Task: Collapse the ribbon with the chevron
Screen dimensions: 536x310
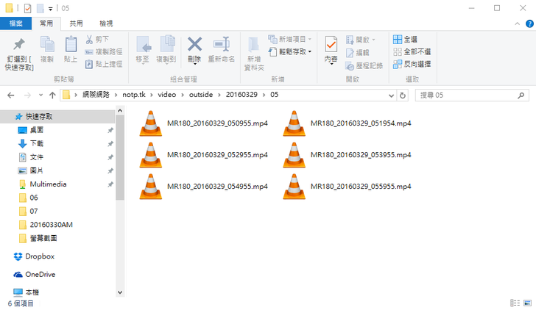Action: (x=517, y=24)
